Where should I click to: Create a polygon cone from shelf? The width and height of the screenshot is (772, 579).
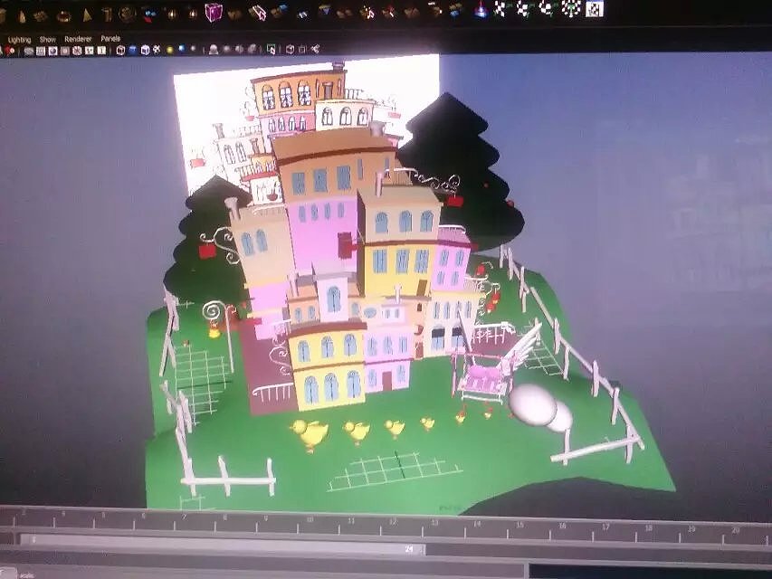[22, 17]
